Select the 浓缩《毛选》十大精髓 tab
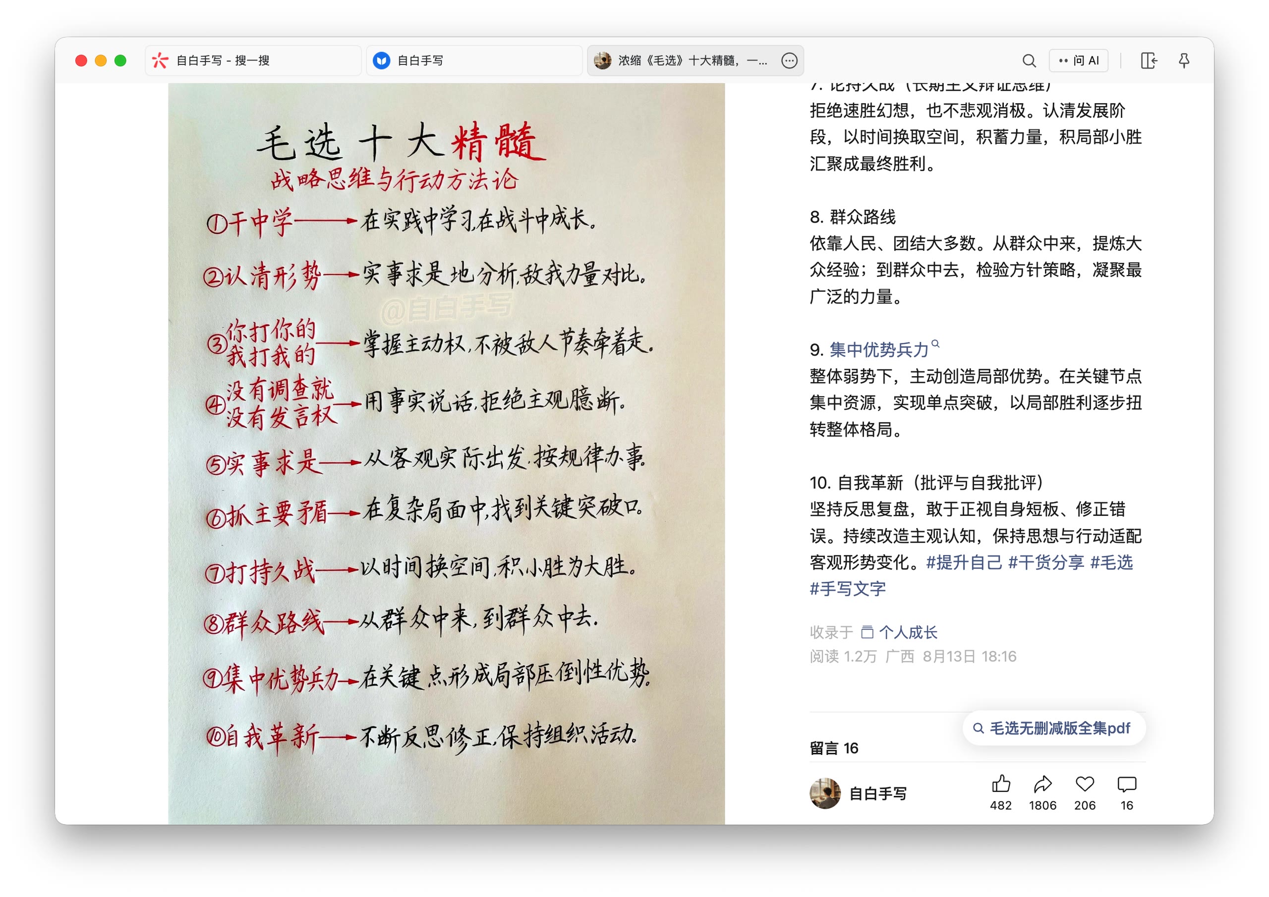Viewport: 1269px width, 897px height. tap(695, 61)
